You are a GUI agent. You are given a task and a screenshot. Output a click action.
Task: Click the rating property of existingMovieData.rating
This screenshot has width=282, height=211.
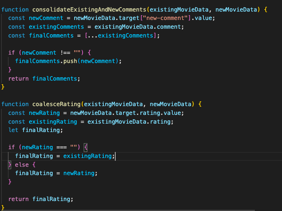[x=160, y=122]
